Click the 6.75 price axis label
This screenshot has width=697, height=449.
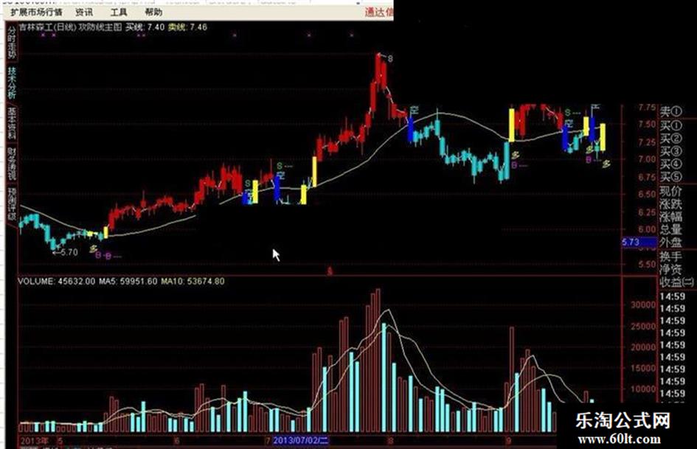(648, 177)
